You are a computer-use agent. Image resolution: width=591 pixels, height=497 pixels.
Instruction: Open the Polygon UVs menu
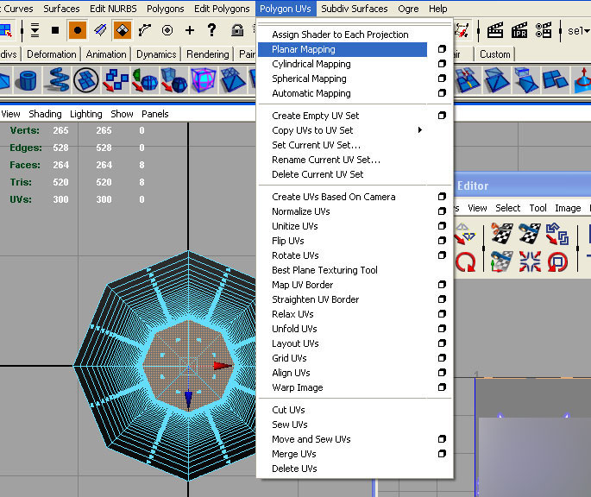286,9
